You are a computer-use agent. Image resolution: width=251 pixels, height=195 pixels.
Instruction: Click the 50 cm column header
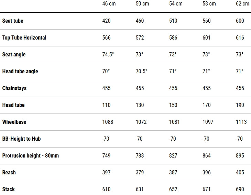(142, 4)
